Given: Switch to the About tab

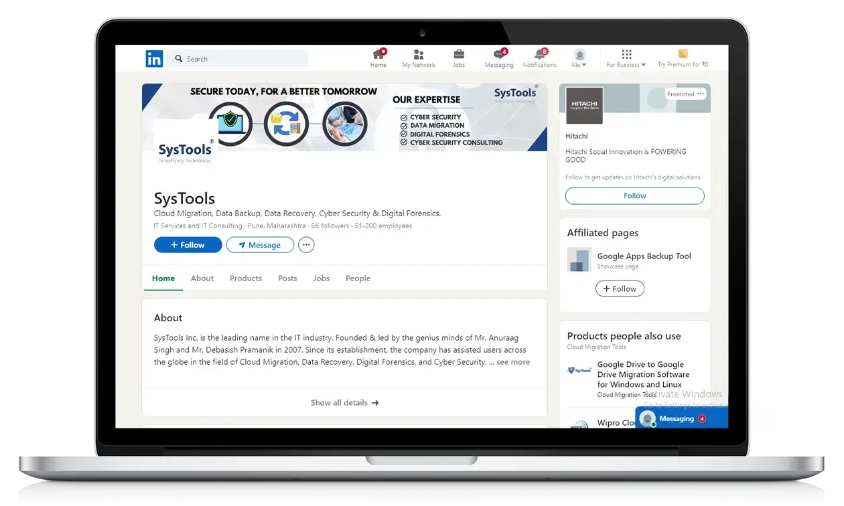Looking at the screenshot, I should coord(202,278).
